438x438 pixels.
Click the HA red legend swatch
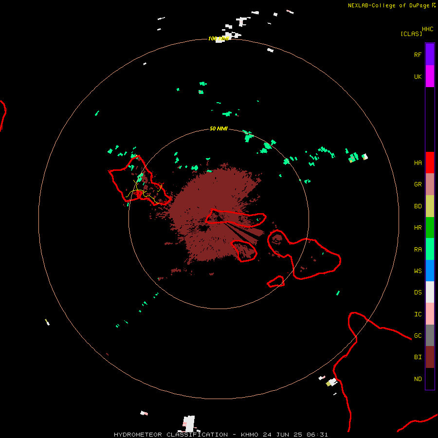(430, 163)
